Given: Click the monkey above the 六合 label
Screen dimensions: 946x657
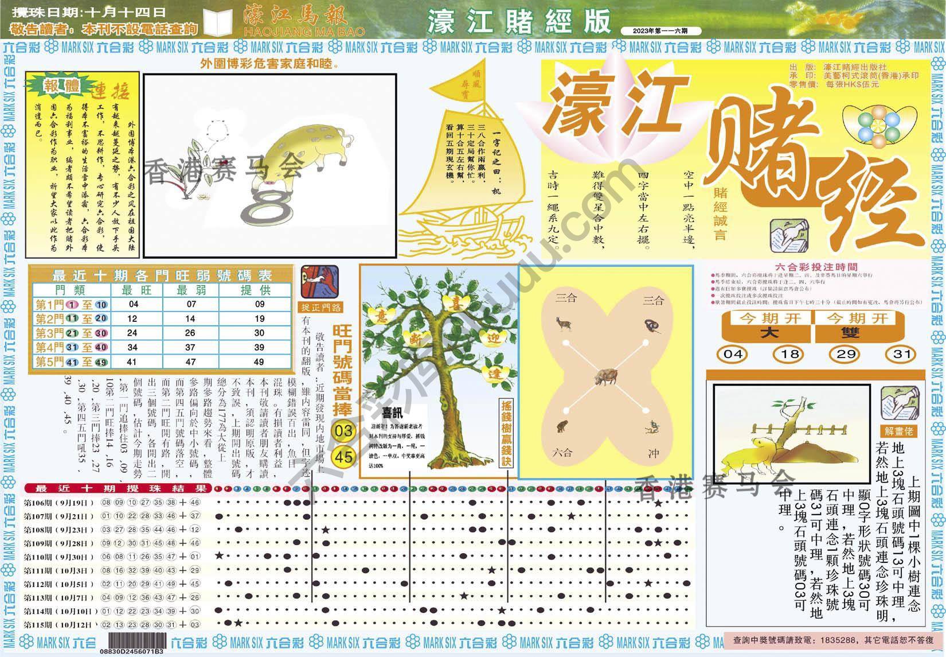Looking at the screenshot, I should tap(563, 426).
